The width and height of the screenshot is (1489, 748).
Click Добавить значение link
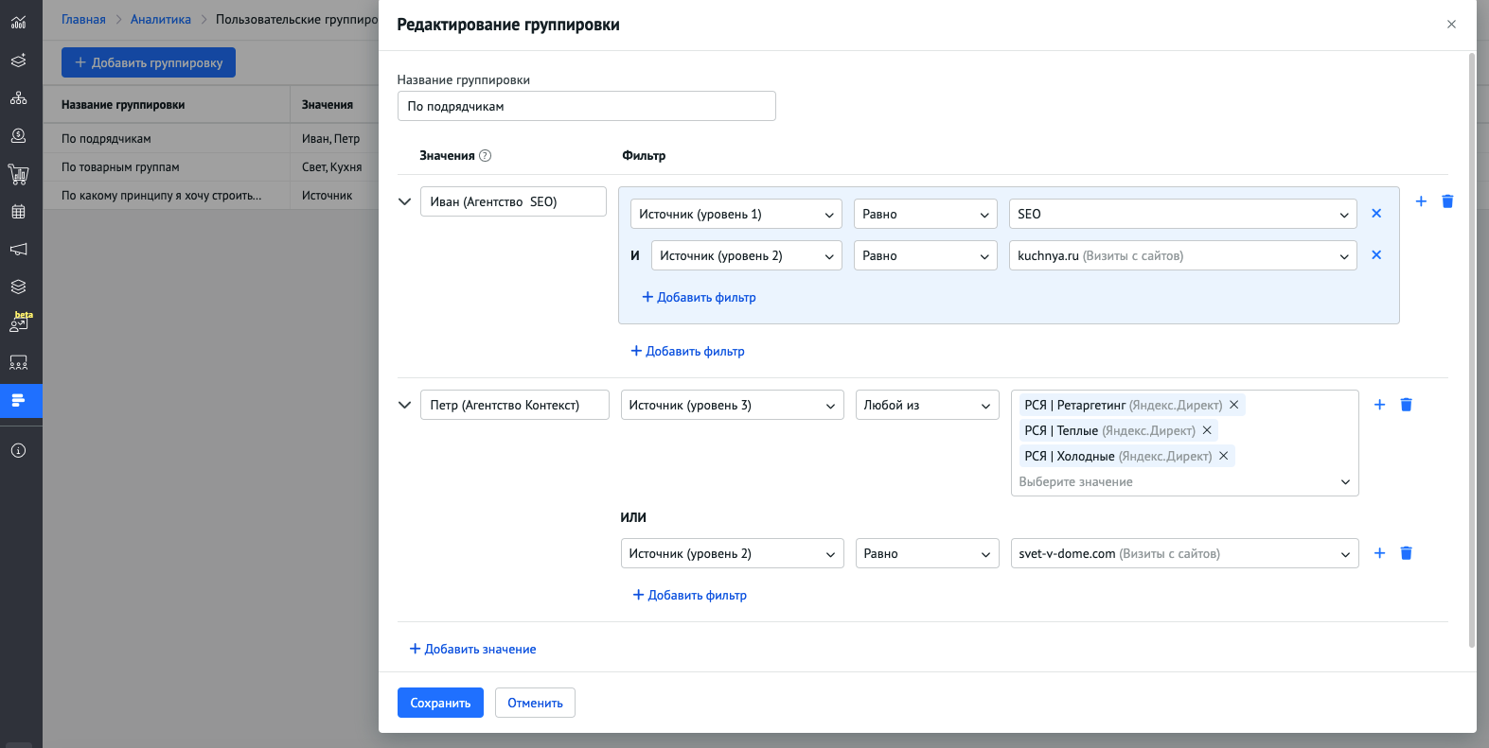[472, 649]
